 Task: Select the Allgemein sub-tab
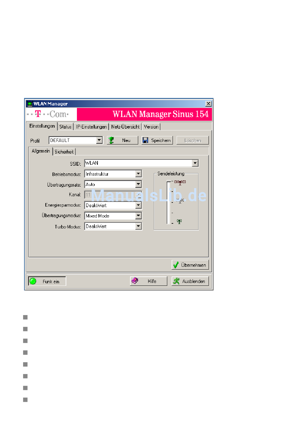tap(41, 151)
